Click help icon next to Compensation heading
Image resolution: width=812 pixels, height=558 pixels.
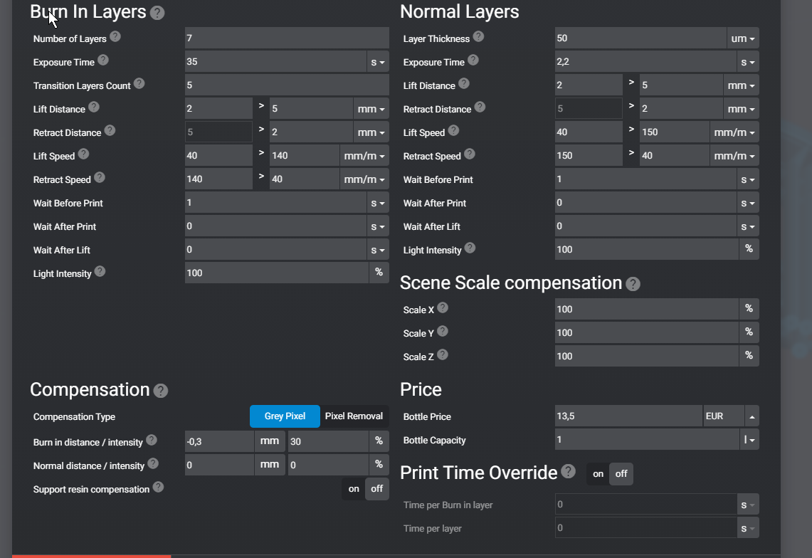(x=161, y=391)
